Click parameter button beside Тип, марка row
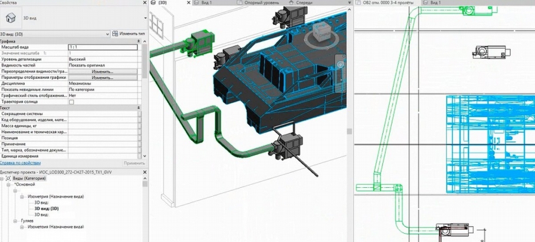This screenshot has width=535, height=242. (139, 150)
